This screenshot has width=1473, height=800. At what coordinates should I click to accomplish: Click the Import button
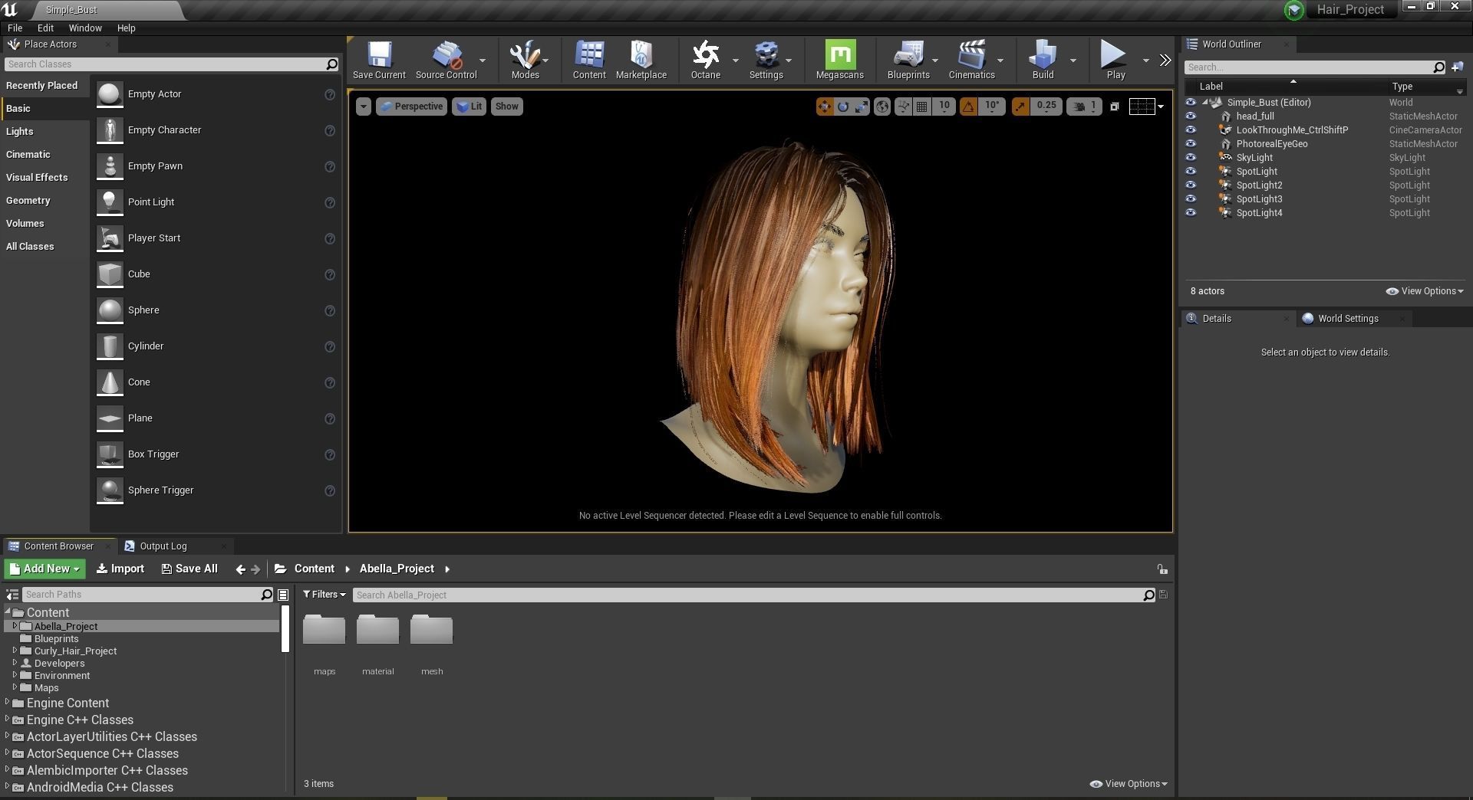pos(120,569)
